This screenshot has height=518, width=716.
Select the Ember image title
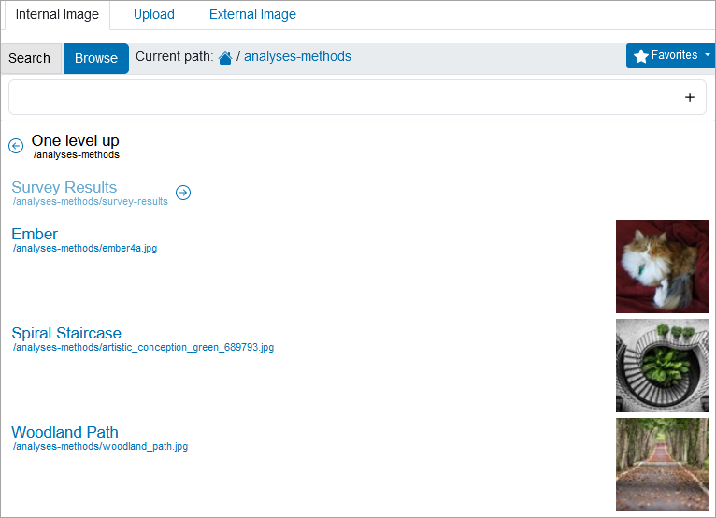[x=35, y=234]
